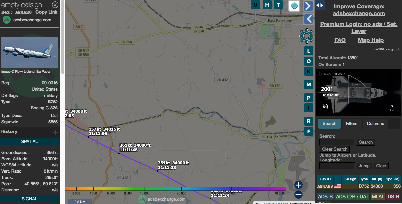The height and width of the screenshot is (204, 402).
Task: Click the Search button beside input
Action: tap(366, 142)
